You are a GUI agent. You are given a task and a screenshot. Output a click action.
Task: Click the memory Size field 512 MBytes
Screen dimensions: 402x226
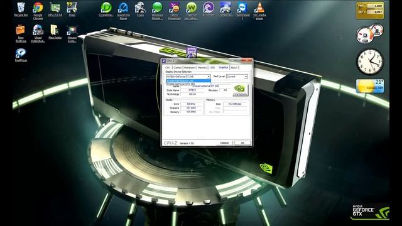pyautogui.click(x=235, y=104)
